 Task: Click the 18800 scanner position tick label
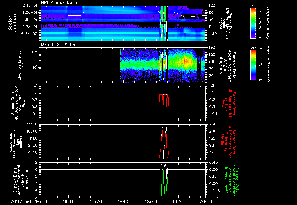32,131
